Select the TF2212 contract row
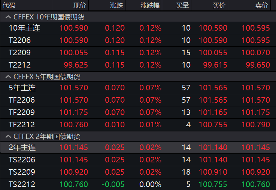 22,125
